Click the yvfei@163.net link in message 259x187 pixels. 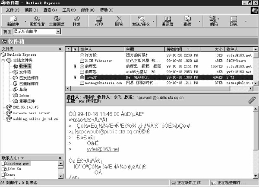coord(103,149)
